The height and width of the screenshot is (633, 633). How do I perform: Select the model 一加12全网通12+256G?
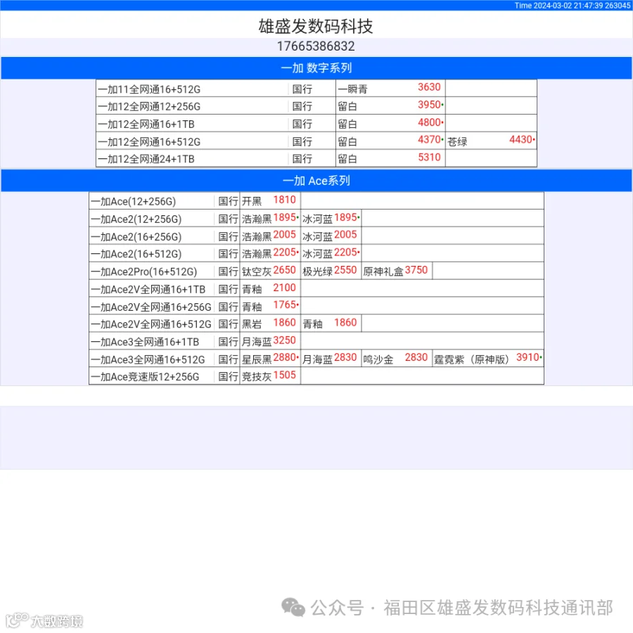[x=149, y=107]
